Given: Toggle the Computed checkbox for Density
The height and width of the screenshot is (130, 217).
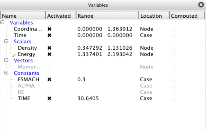Looking at the screenshot, I should (173, 48).
